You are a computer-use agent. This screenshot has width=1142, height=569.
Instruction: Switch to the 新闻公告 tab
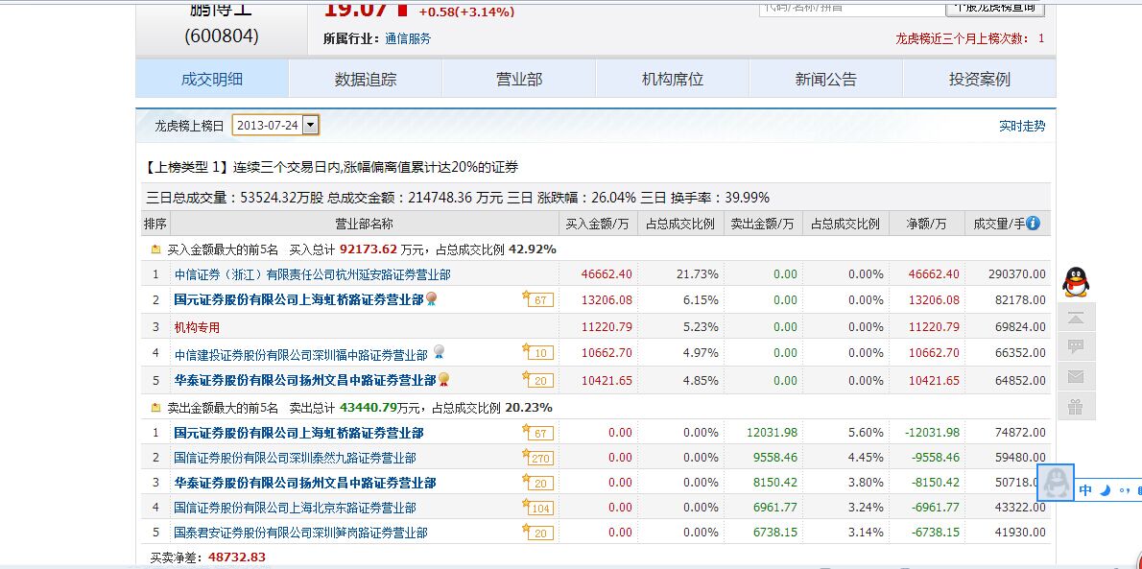826,79
